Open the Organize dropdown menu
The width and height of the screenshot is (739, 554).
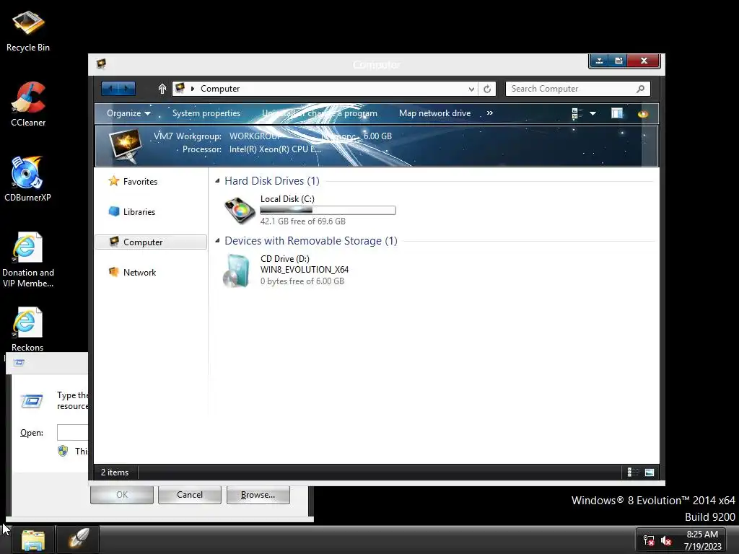click(x=128, y=113)
